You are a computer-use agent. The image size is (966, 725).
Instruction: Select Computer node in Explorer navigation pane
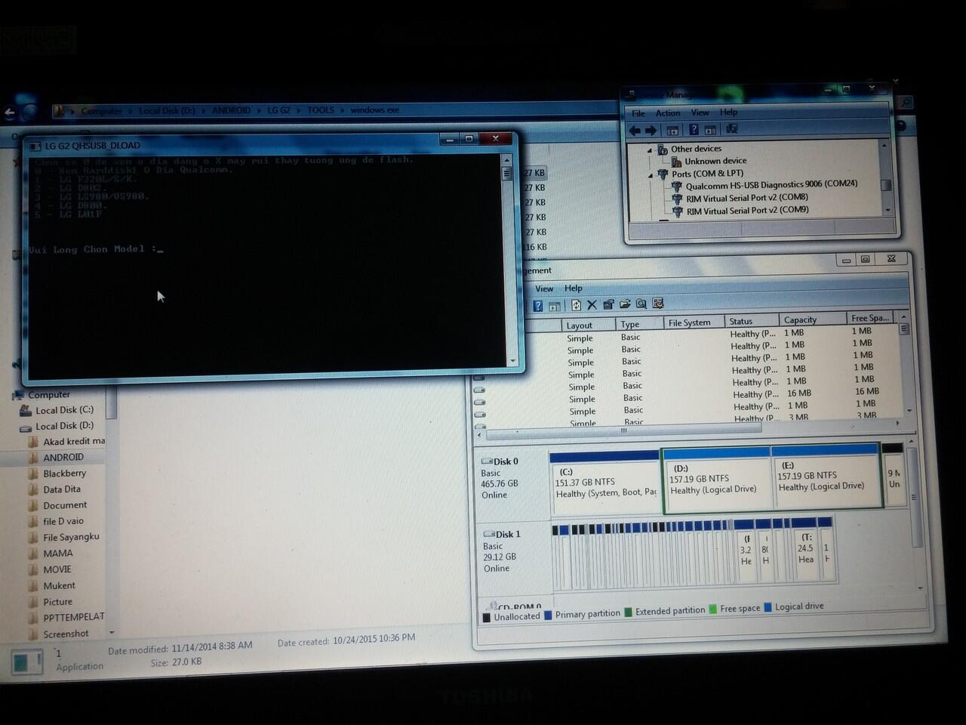[49, 395]
